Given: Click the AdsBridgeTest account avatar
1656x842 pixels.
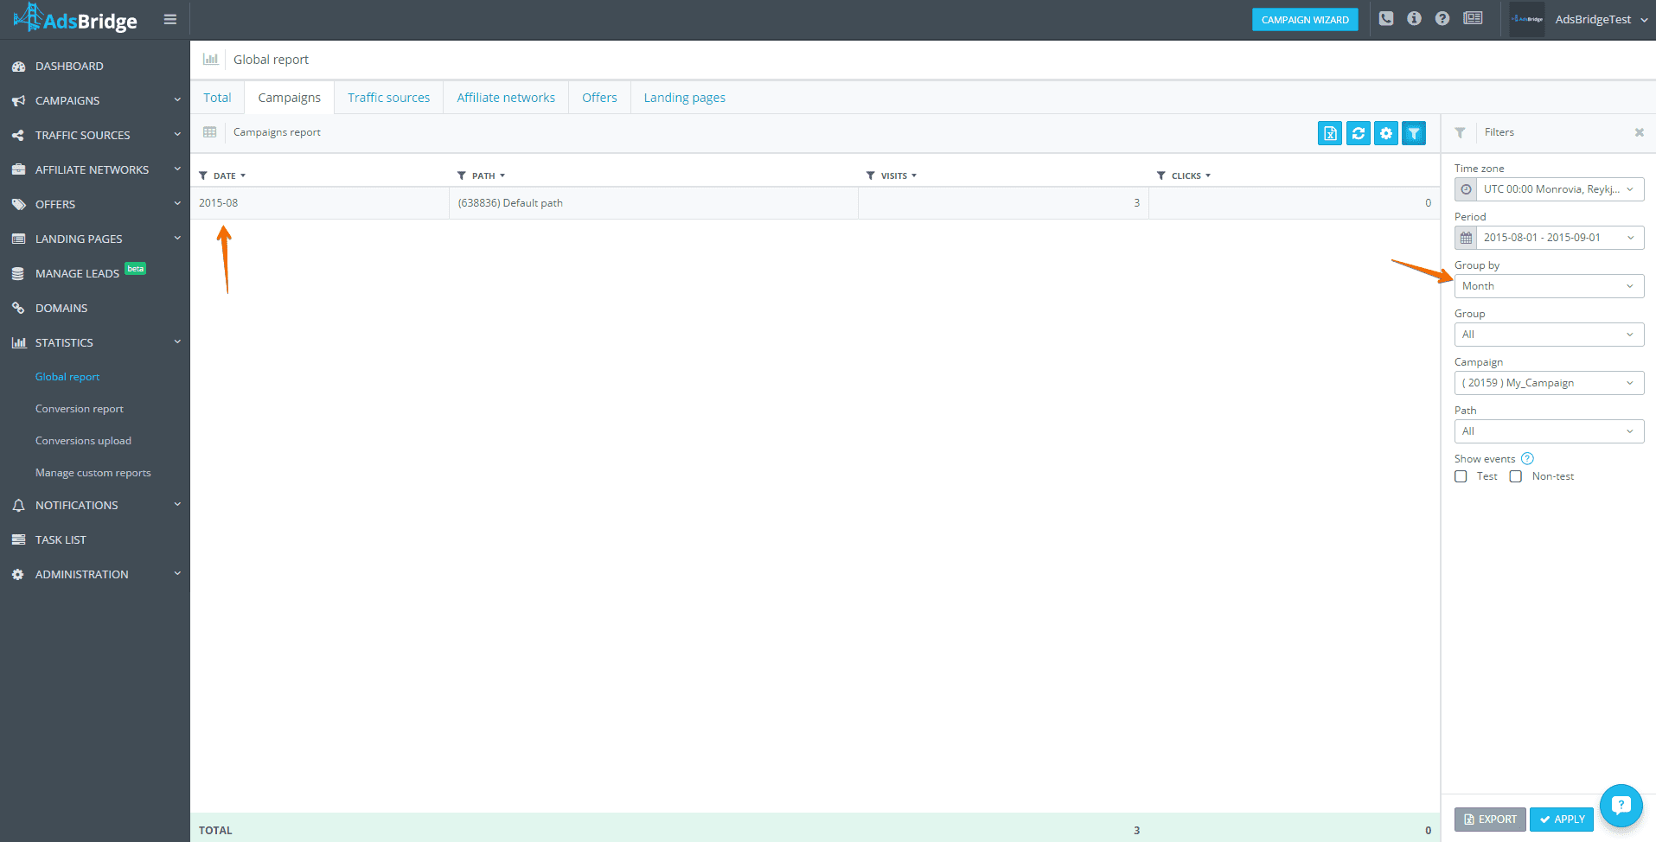Looking at the screenshot, I should (x=1527, y=19).
